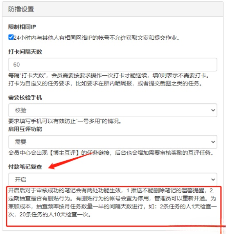
Task: Click the chevron arrow on the 校验 select
Action: coord(213,110)
